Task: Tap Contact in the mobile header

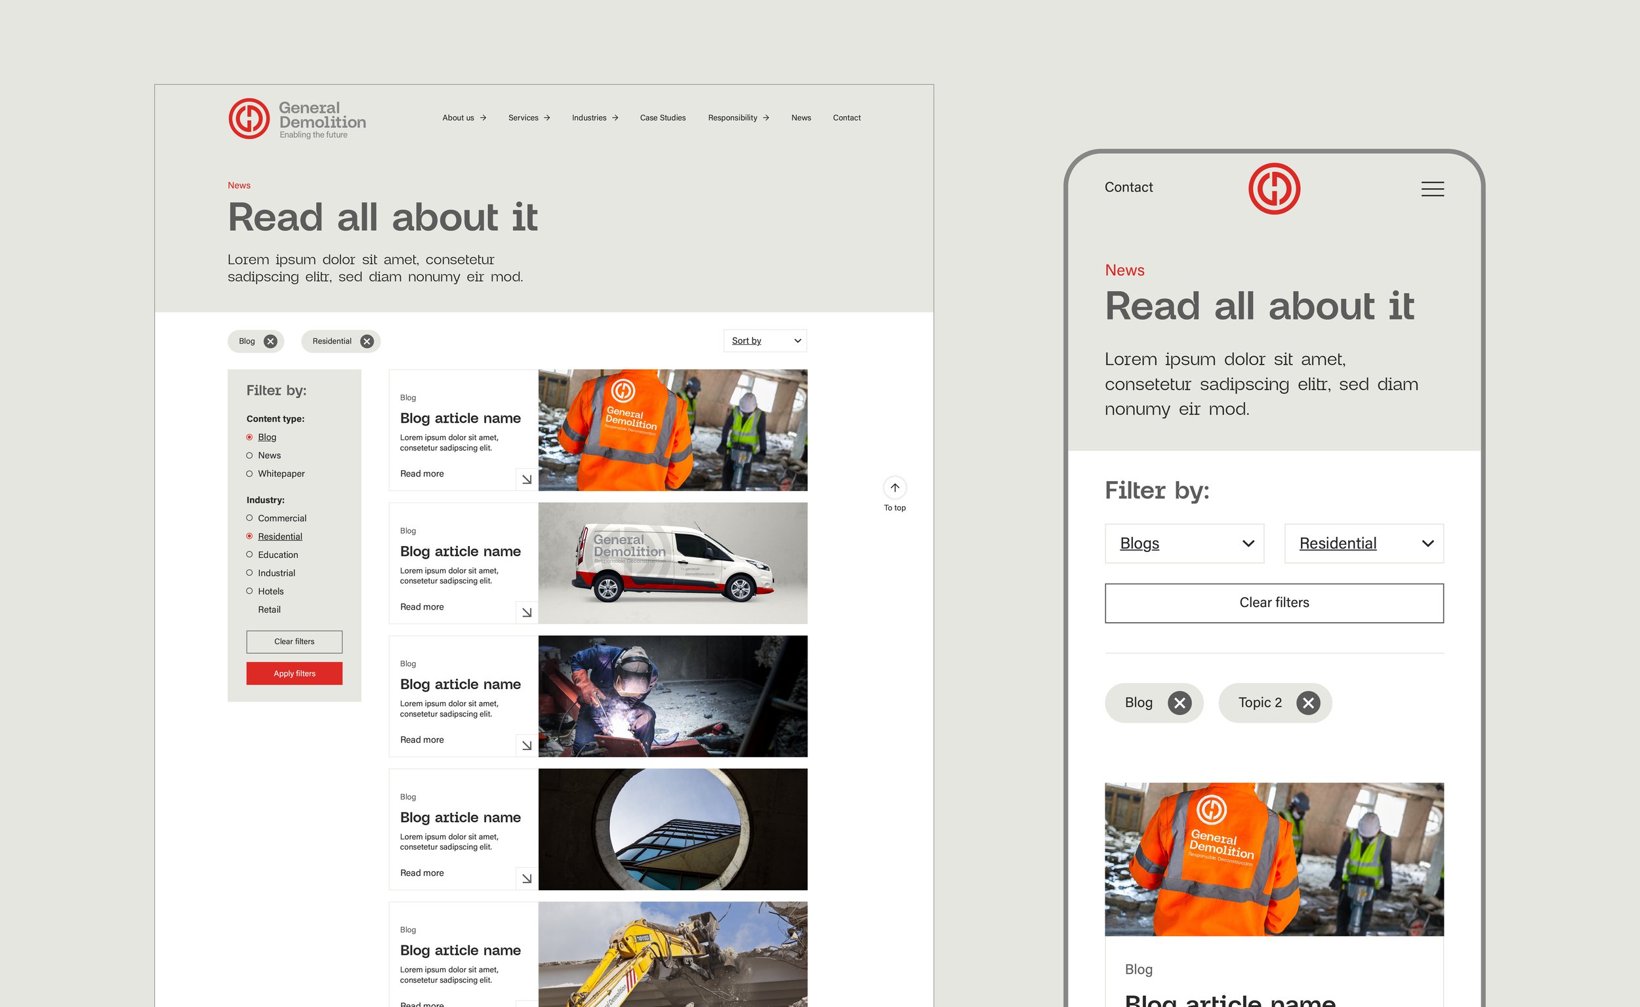Action: pos(1128,187)
